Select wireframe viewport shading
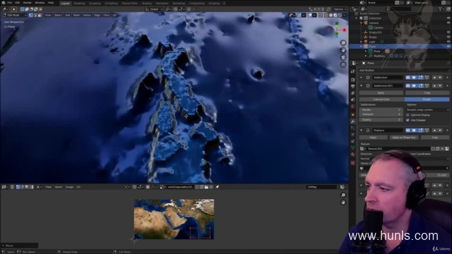The image size is (452, 254). 326,15
